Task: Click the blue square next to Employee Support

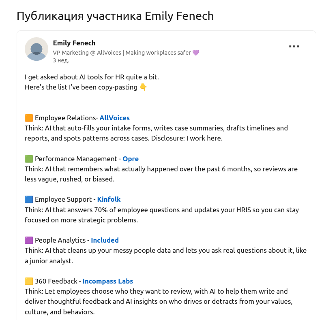Action: click(x=28, y=199)
